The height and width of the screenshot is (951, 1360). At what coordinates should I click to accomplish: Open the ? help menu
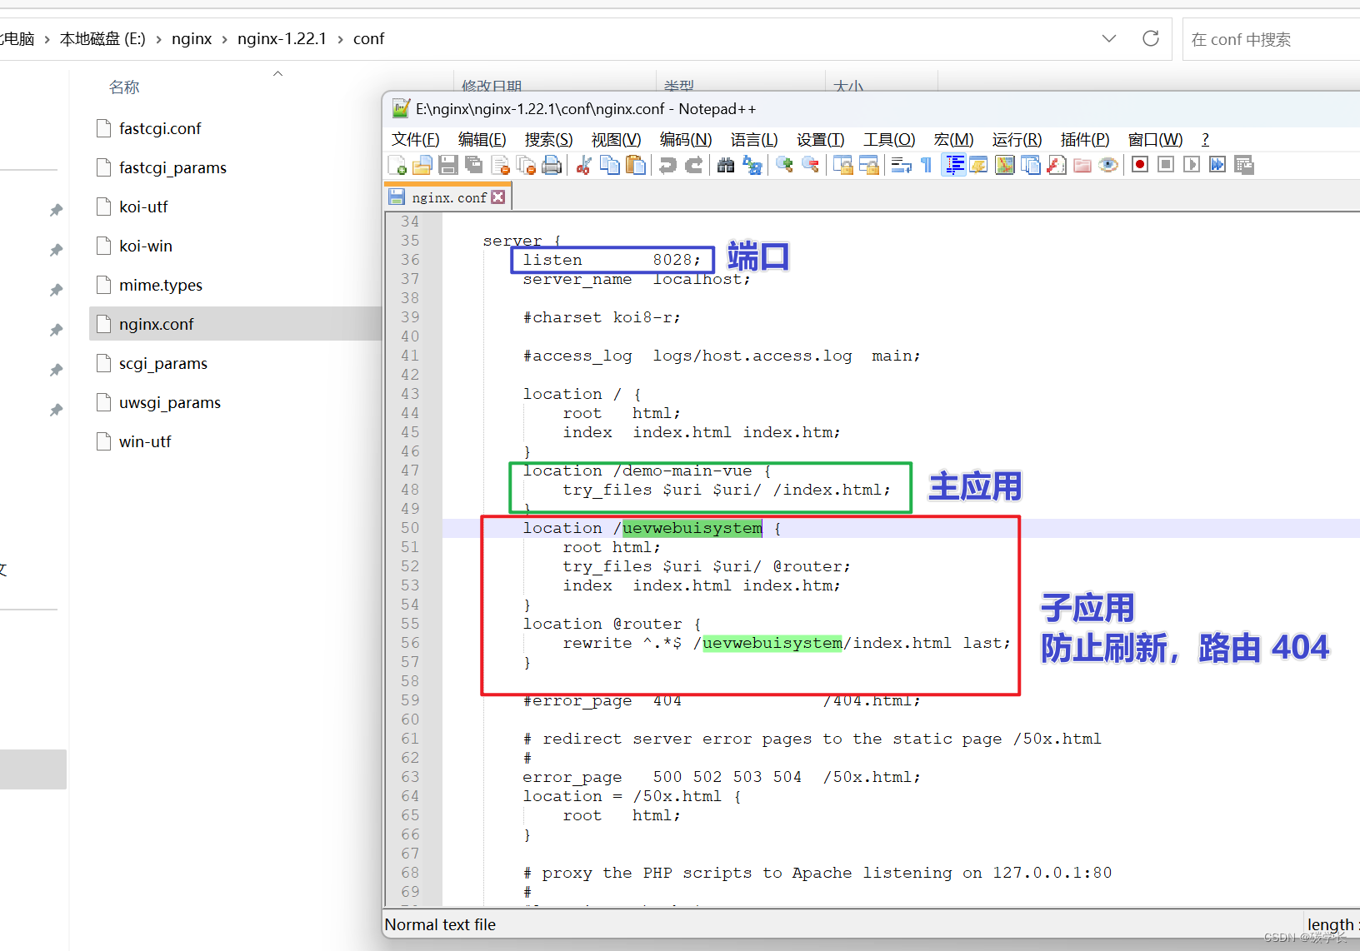coord(1205,139)
